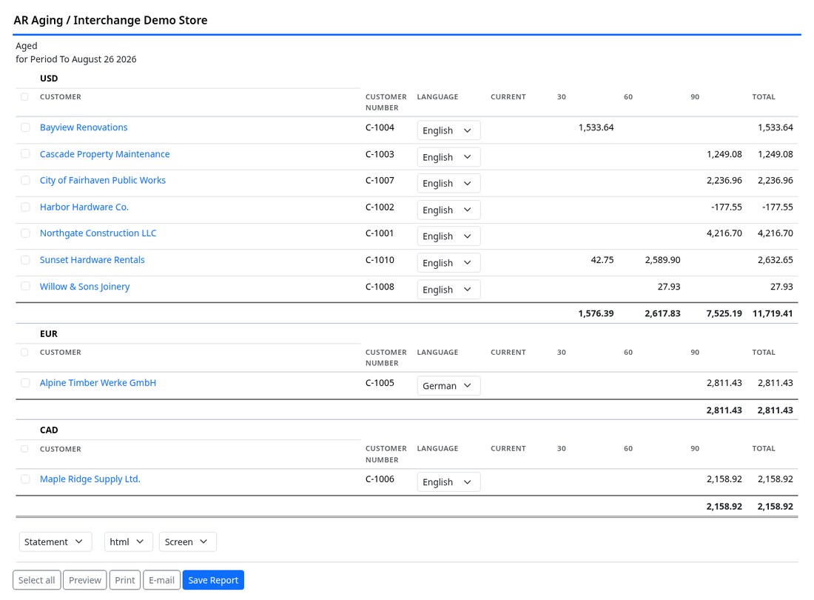Click the CAD currency heading
This screenshot has height=600, width=814.
49,430
